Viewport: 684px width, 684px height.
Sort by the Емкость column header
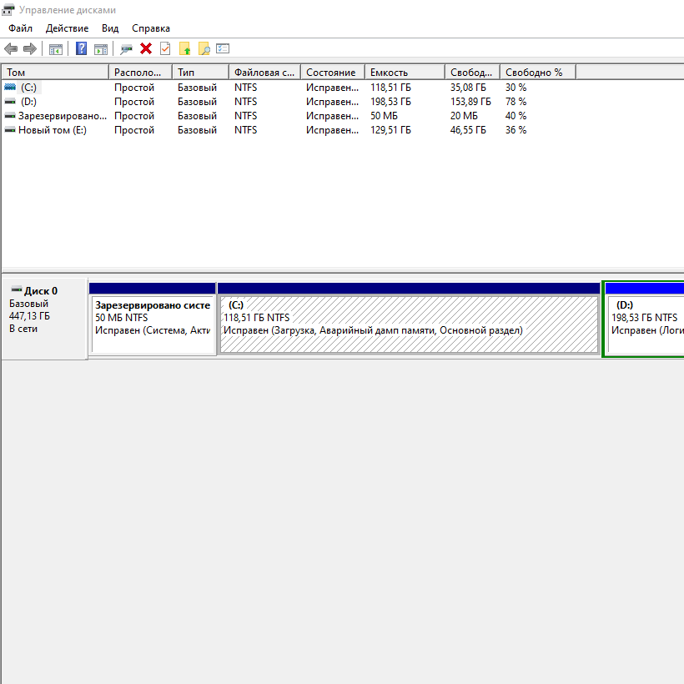pos(405,73)
